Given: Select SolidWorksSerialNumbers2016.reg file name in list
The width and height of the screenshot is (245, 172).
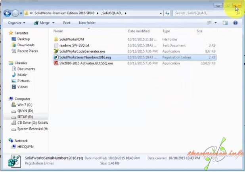Looking at the screenshot, I should click(x=85, y=57).
